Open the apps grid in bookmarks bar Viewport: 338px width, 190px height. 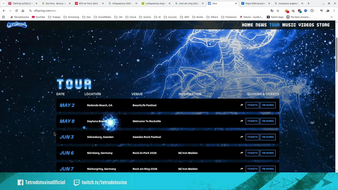(x=3, y=17)
